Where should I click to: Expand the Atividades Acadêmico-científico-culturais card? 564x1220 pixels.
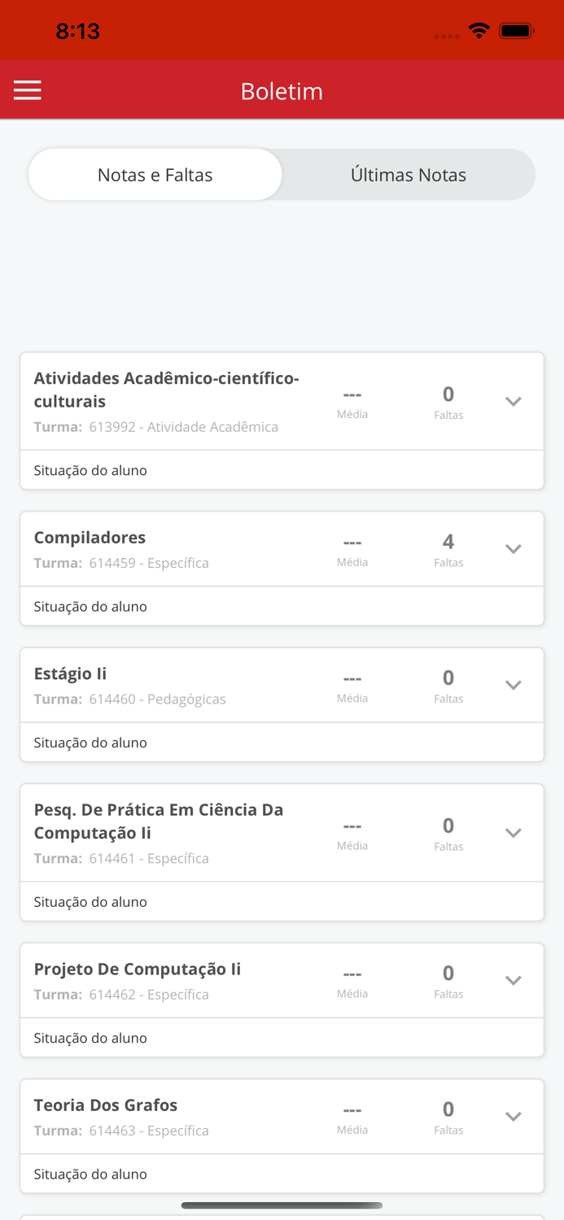(x=514, y=401)
